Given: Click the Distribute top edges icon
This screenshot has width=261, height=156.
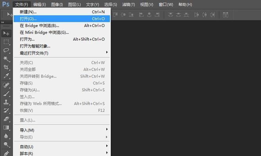Looking at the screenshot, I should [x=170, y=15].
